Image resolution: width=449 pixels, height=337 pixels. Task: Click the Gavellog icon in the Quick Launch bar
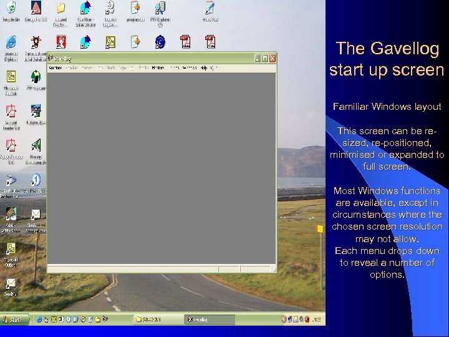coord(105,319)
